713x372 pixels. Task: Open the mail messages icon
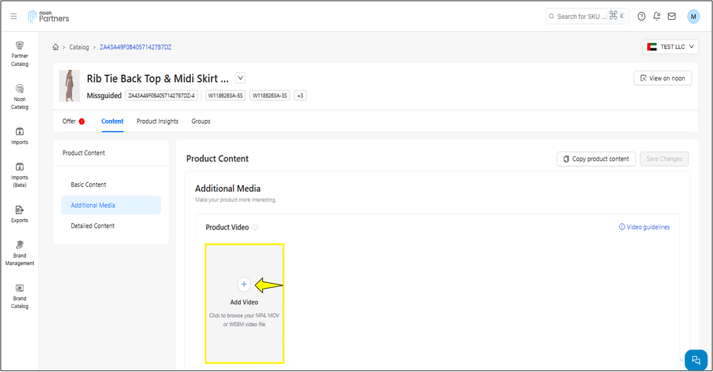click(672, 16)
